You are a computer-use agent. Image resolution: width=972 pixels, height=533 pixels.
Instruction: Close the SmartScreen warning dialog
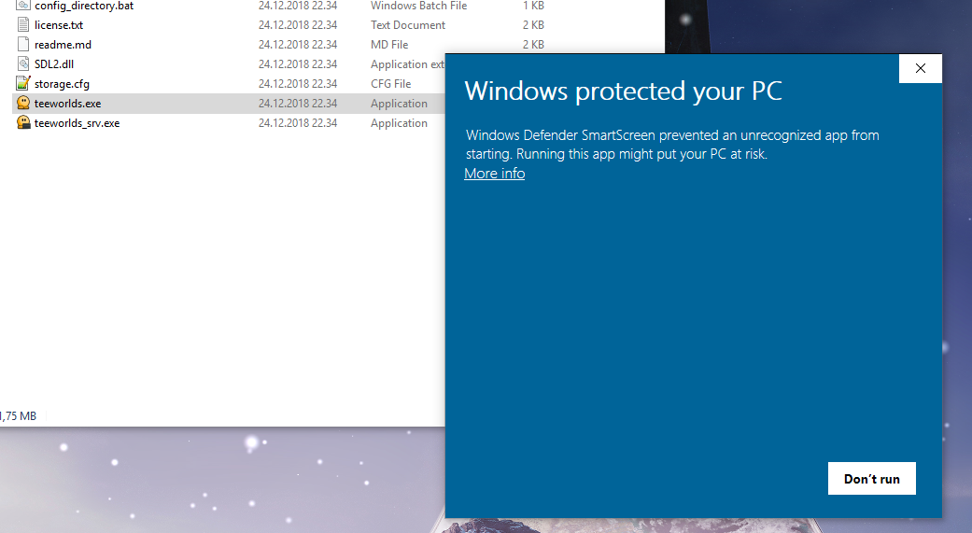pyautogui.click(x=920, y=68)
